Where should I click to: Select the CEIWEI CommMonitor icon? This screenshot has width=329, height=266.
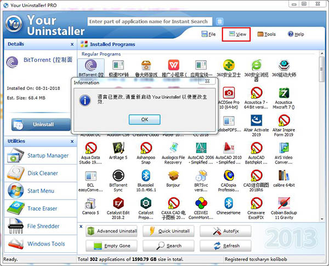tap(201, 203)
